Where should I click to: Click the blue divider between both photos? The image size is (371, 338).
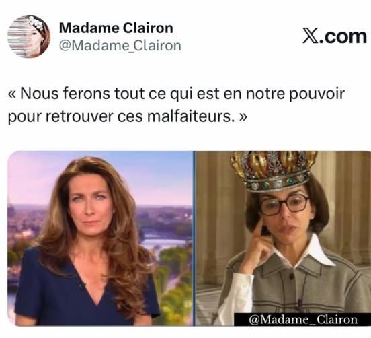194,238
